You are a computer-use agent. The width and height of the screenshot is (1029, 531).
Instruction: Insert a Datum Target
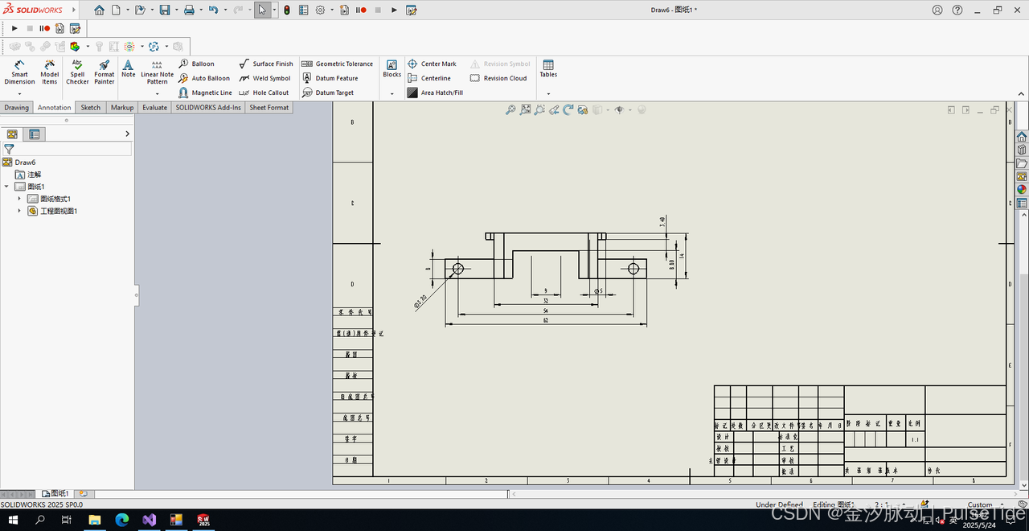[328, 93]
